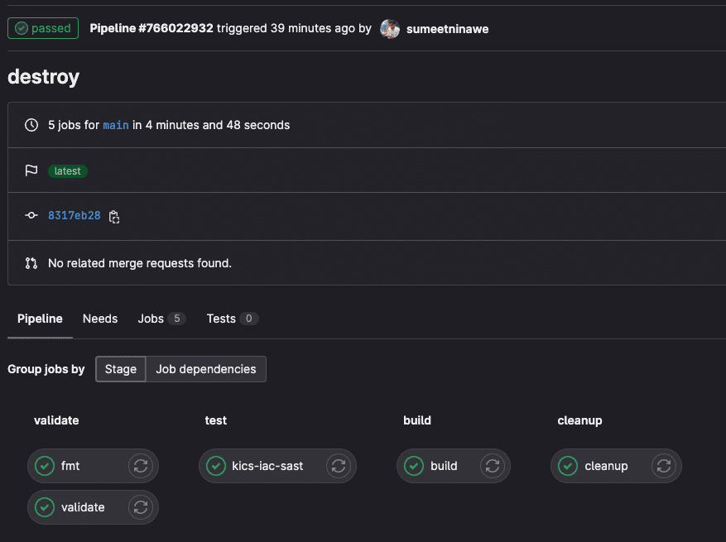
Task: Switch to the Needs tab
Action: pos(99,319)
